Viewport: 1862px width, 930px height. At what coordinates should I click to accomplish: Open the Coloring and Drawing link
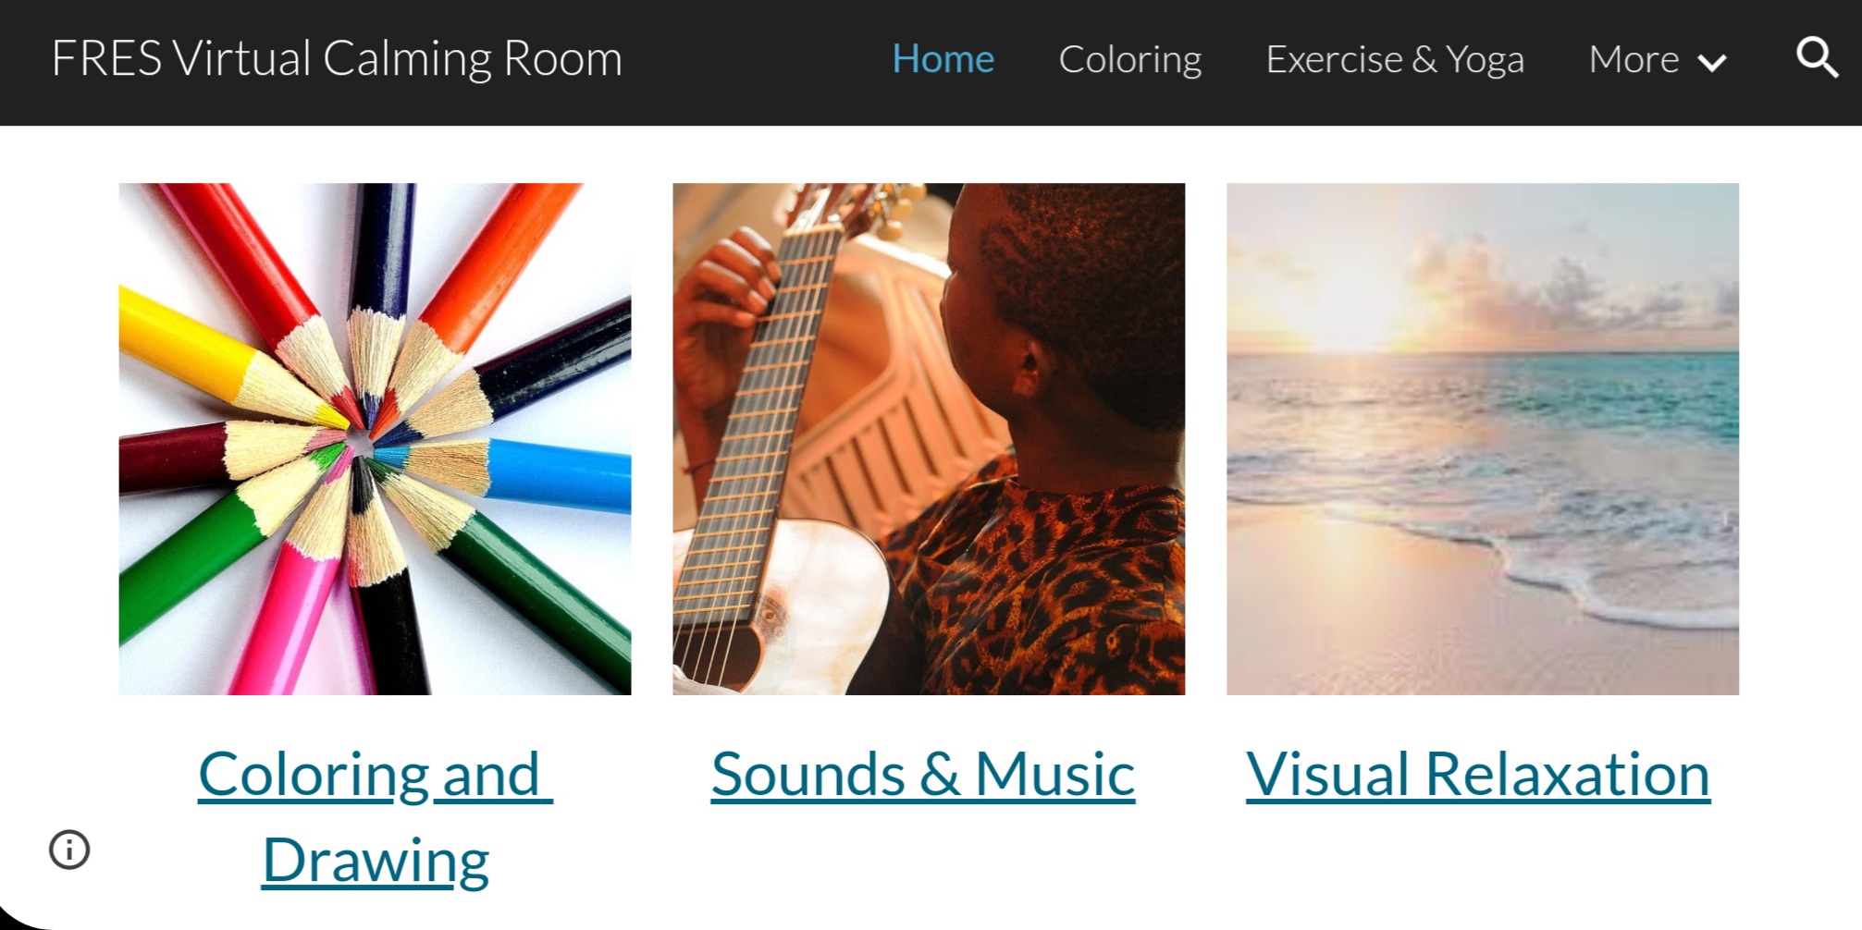click(374, 815)
